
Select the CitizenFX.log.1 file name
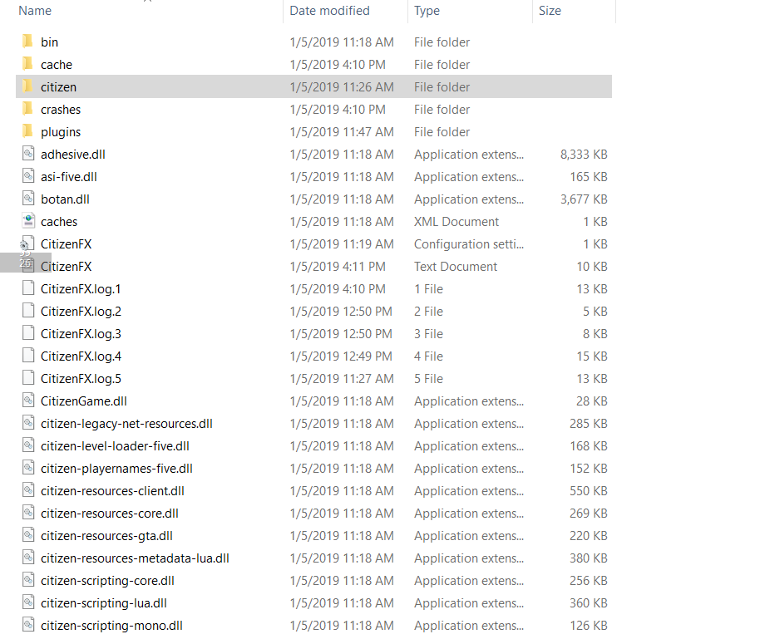pos(81,288)
